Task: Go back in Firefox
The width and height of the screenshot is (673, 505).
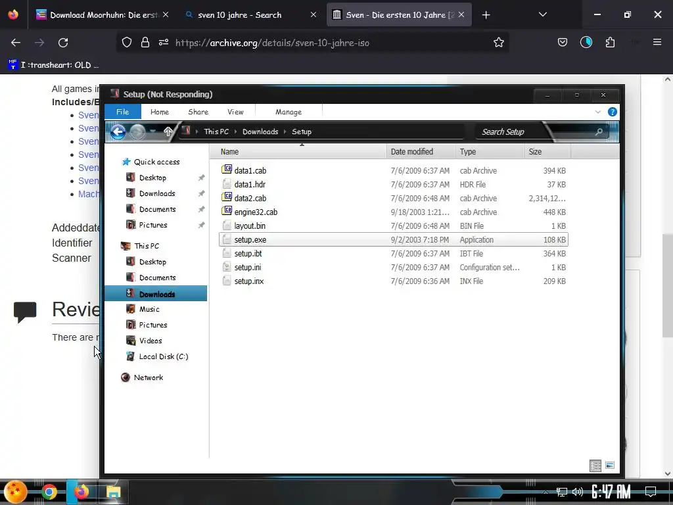Action: (16, 43)
